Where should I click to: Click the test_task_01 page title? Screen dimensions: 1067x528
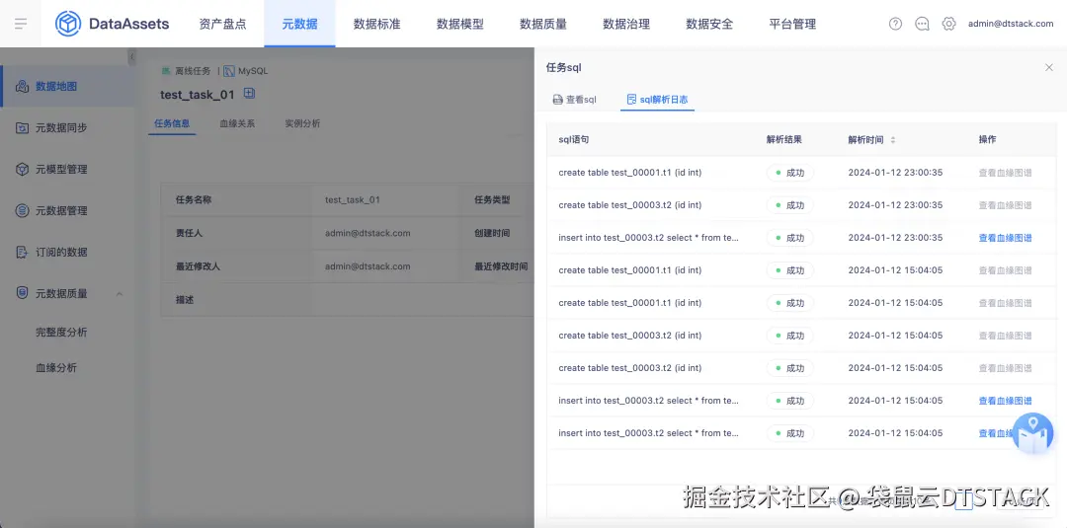pyautogui.click(x=198, y=95)
